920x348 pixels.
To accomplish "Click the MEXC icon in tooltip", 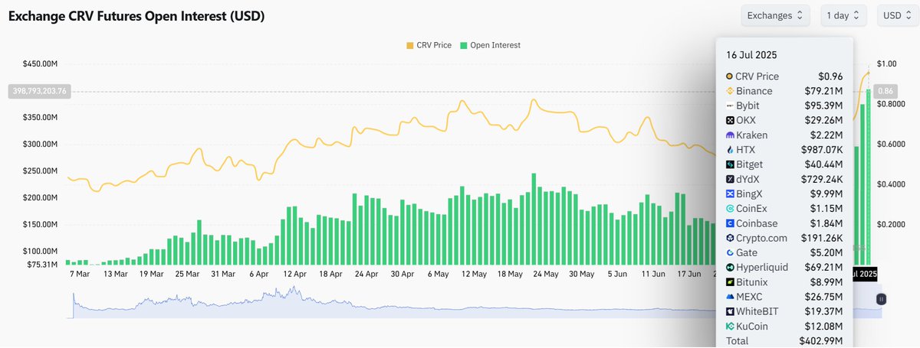I will [x=730, y=297].
